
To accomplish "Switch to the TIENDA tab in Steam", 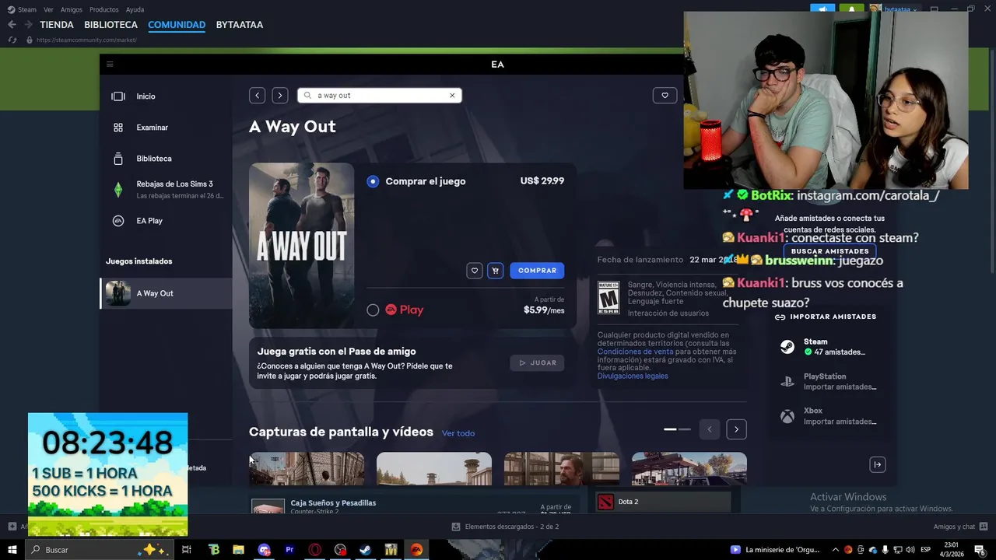I will point(57,25).
